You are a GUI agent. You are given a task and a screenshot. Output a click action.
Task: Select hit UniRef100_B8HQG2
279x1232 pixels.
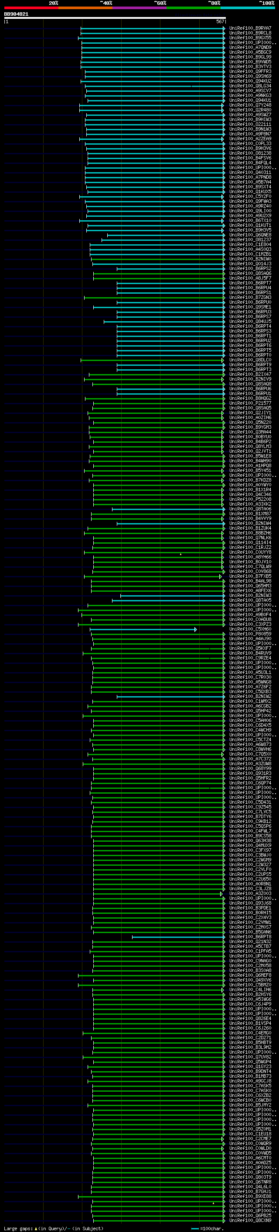(x=250, y=399)
